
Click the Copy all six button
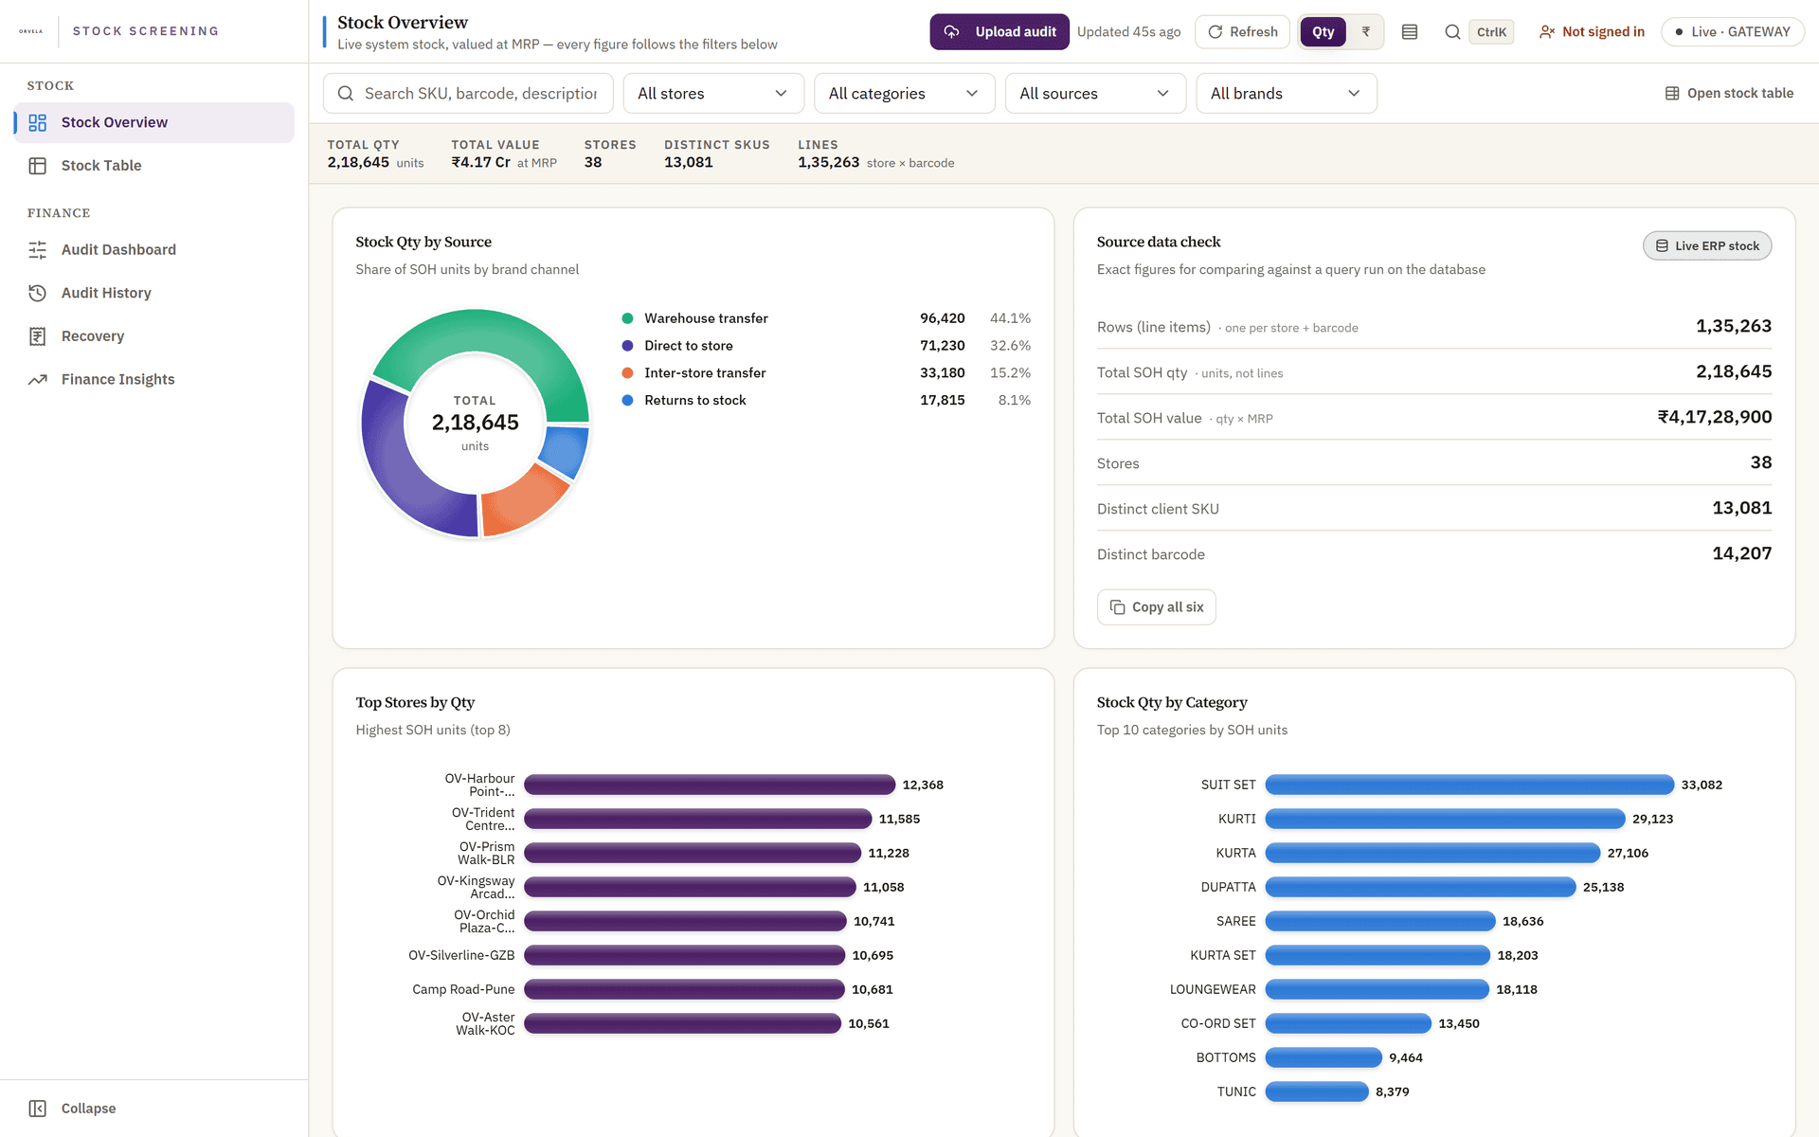coord(1156,607)
